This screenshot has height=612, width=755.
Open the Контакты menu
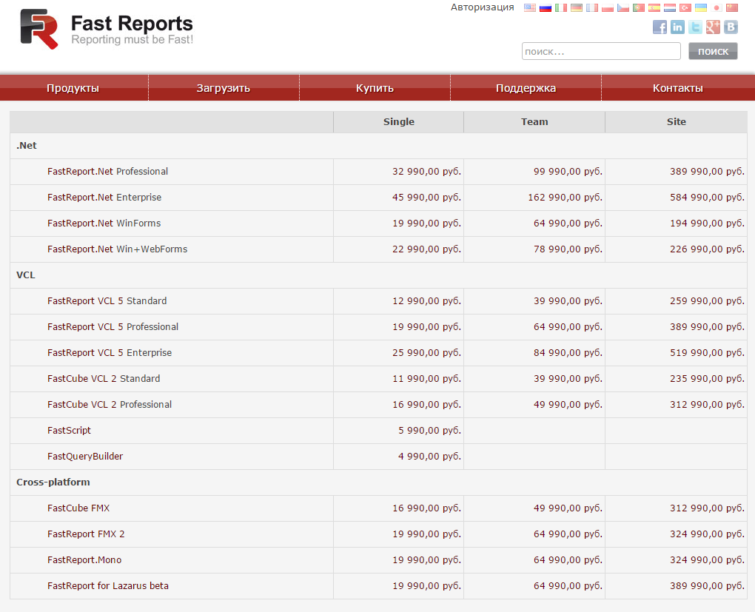(678, 88)
